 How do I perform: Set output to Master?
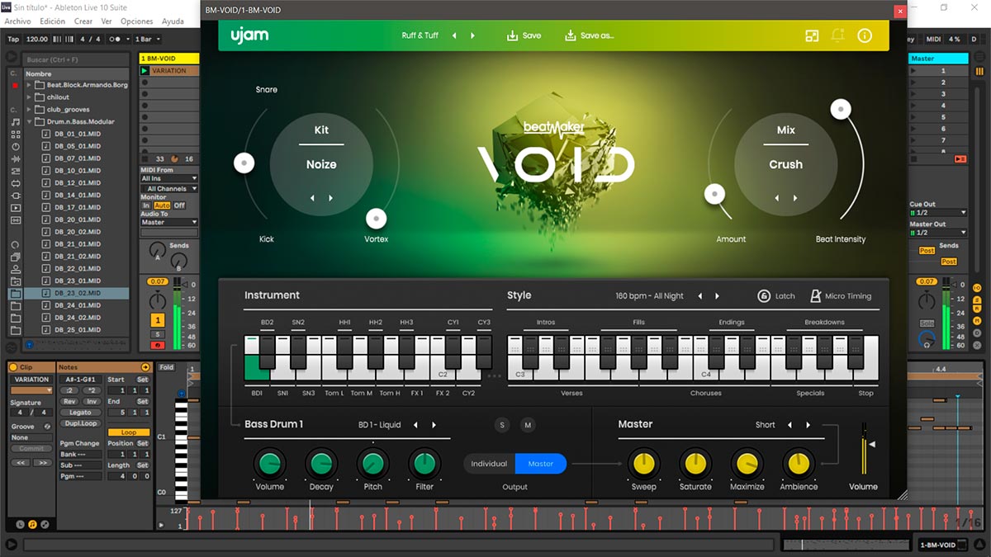point(541,464)
